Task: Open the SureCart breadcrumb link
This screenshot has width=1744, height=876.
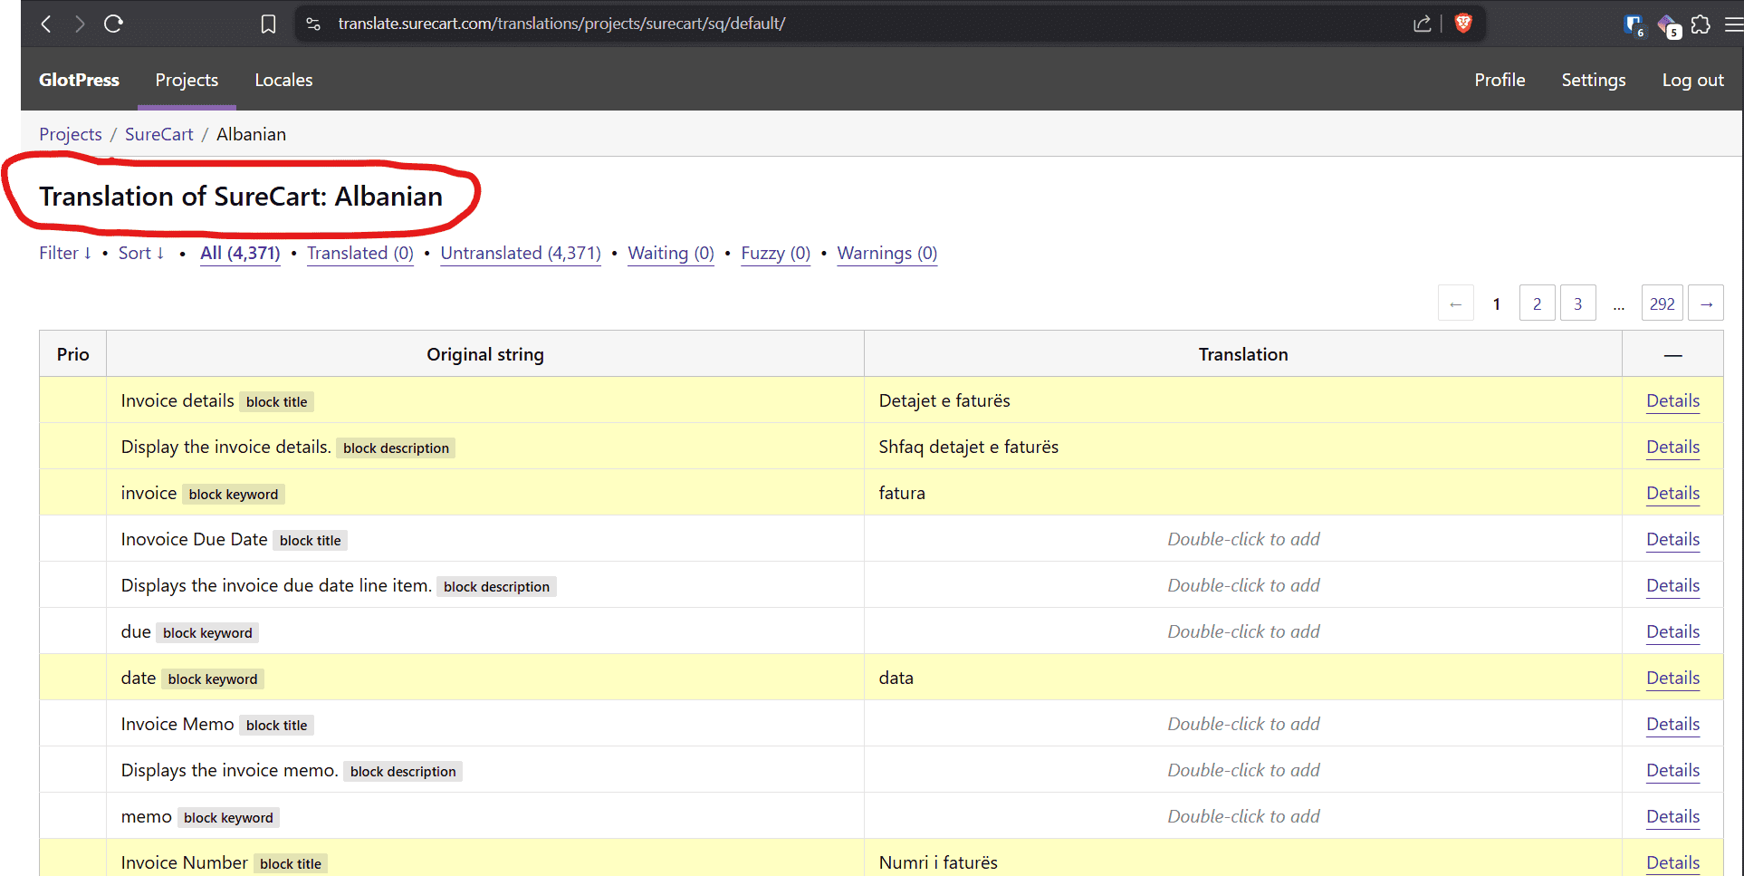Action: pyautogui.click(x=158, y=133)
